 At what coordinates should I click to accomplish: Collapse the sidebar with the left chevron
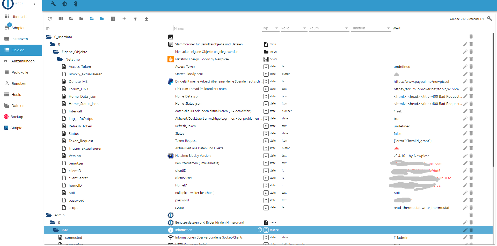coord(34,4)
